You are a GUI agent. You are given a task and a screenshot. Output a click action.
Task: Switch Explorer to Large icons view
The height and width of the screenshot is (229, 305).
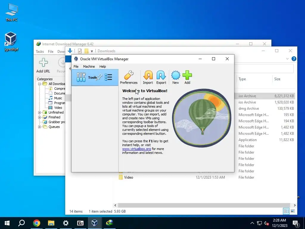click(x=293, y=211)
